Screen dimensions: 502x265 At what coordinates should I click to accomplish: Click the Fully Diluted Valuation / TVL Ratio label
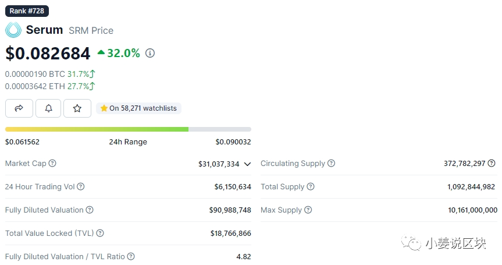tap(65, 256)
